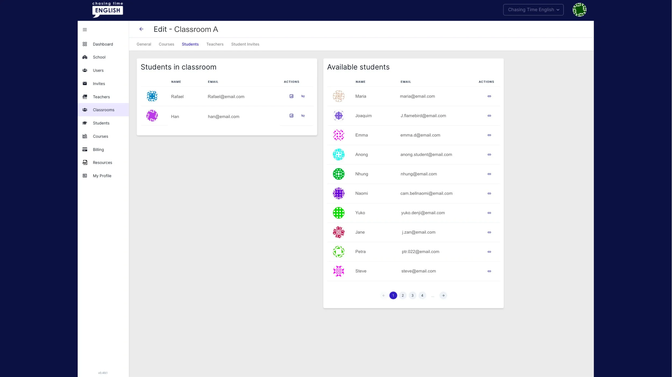This screenshot has width=672, height=377.
Task: Jump to page 3 of students
Action: (412, 295)
